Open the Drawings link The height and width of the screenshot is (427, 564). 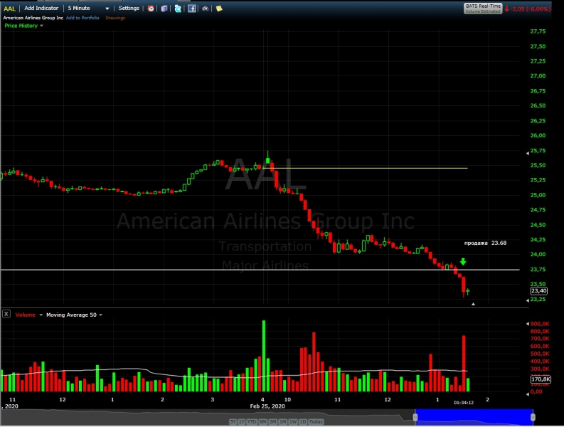(115, 18)
